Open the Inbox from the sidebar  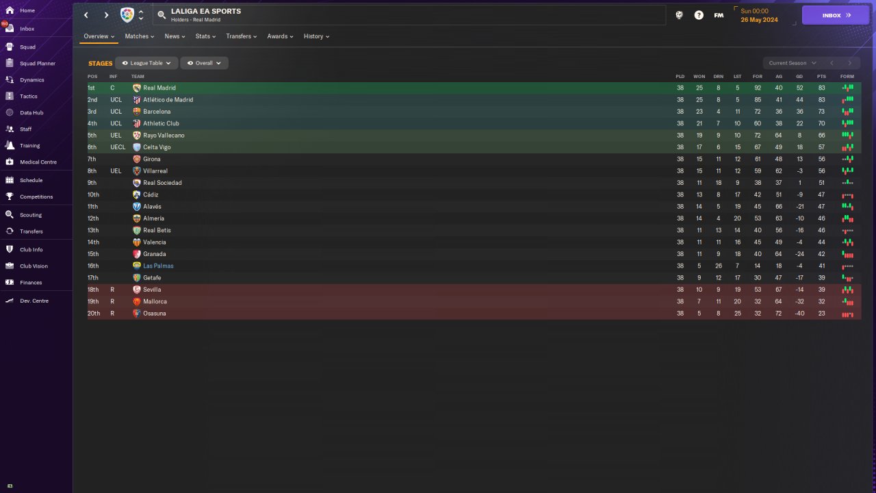click(27, 29)
